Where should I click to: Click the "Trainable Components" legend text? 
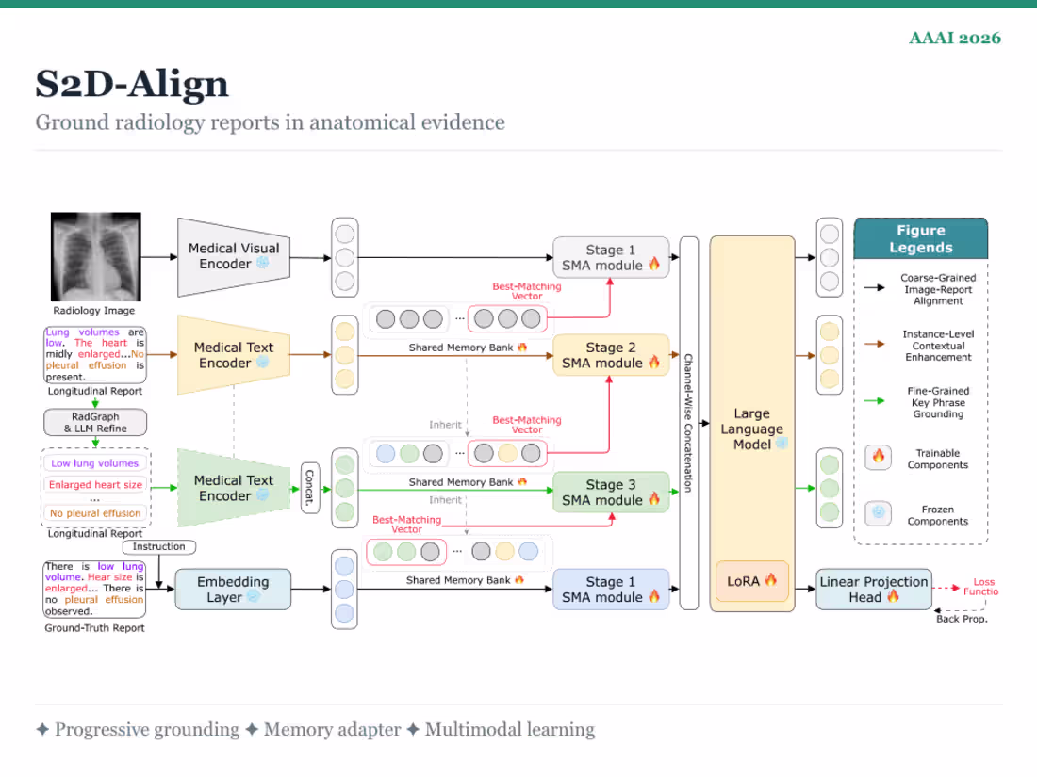pos(938,459)
